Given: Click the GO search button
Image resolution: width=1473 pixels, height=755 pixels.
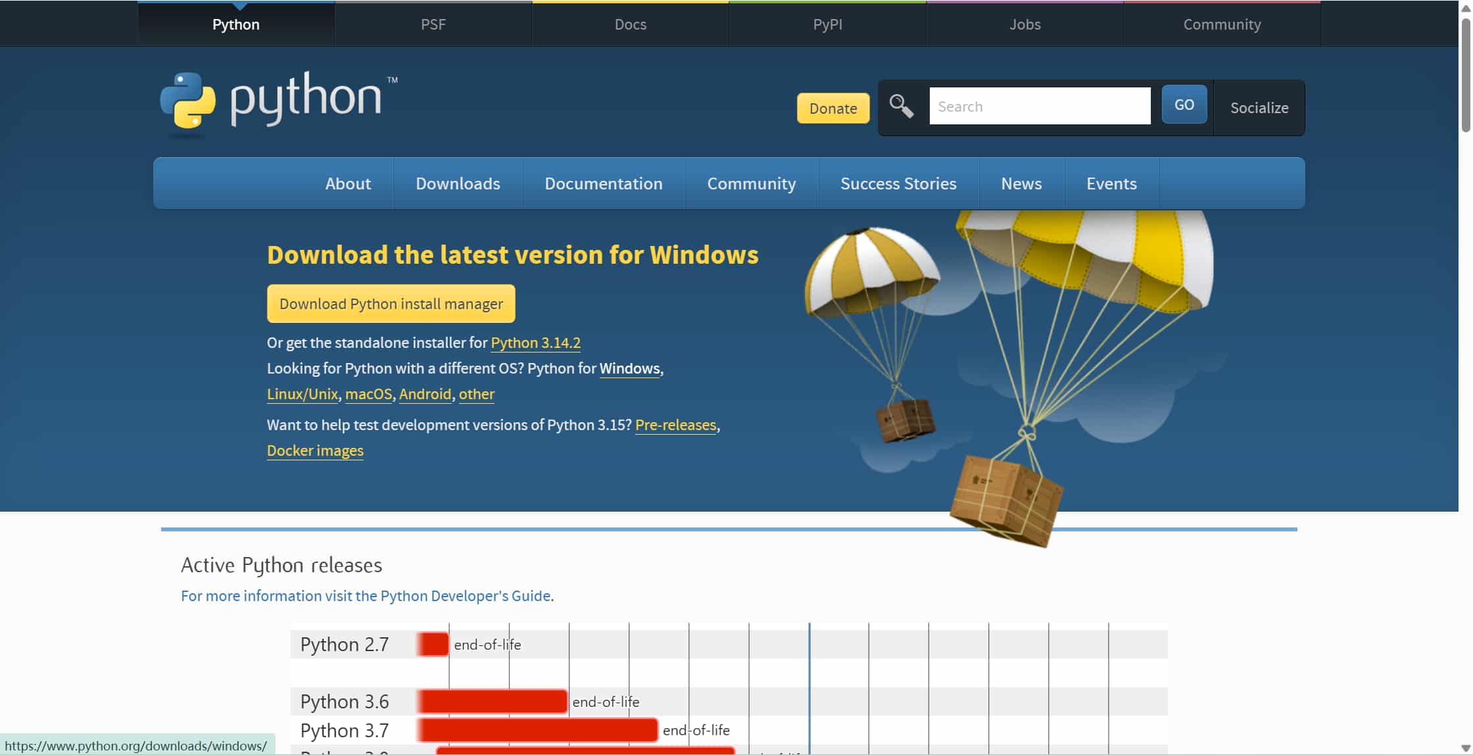Looking at the screenshot, I should tap(1184, 104).
